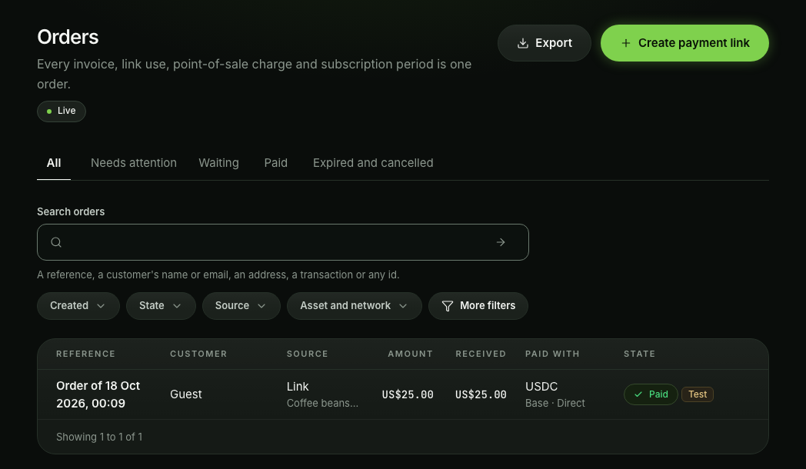Switch to the Waiting tab

[218, 163]
